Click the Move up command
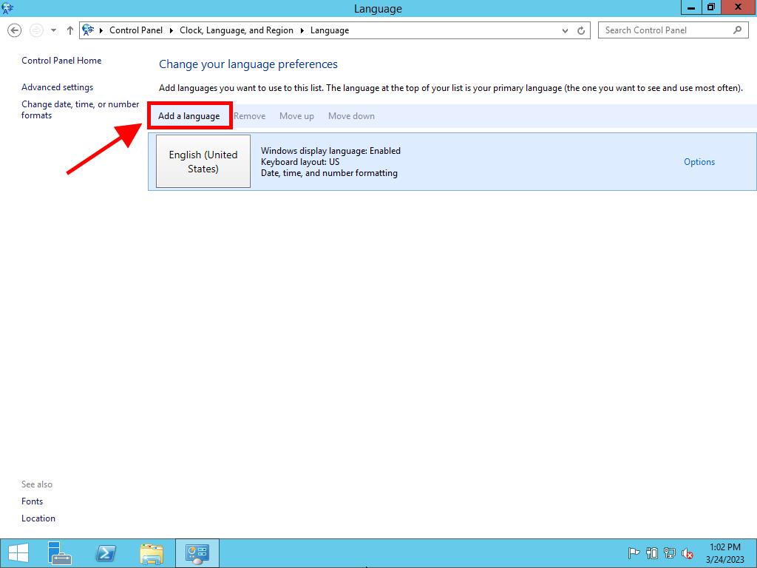Screen dimensions: 757x568 tap(296, 116)
